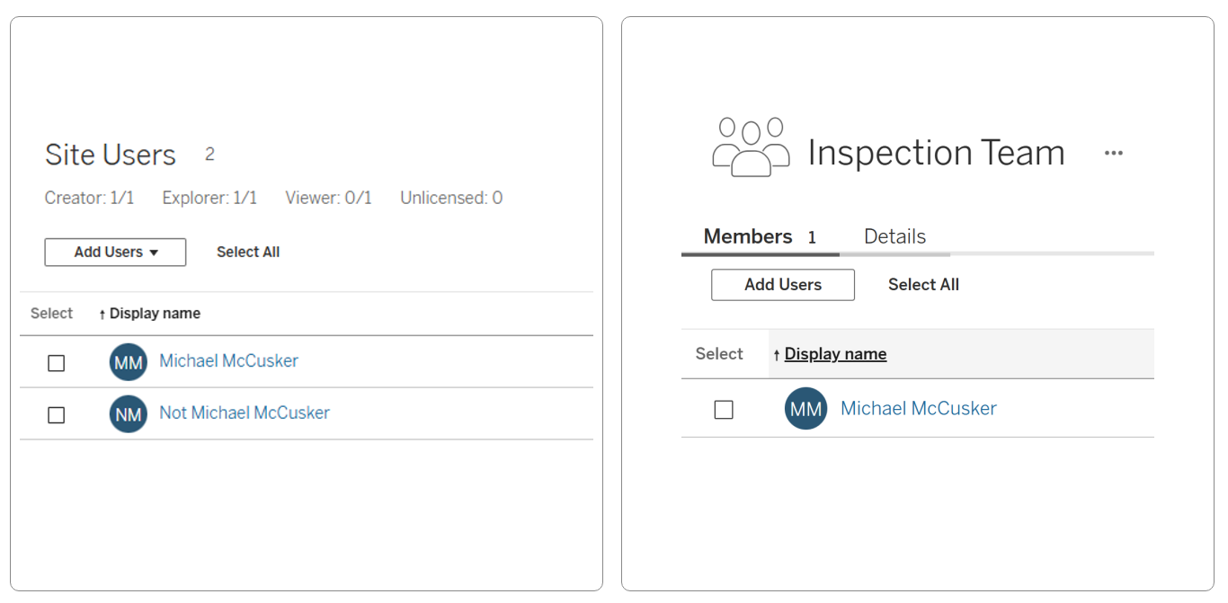Viewport: 1228px width, 603px height.
Task: Switch to the Details tab
Action: tap(894, 236)
